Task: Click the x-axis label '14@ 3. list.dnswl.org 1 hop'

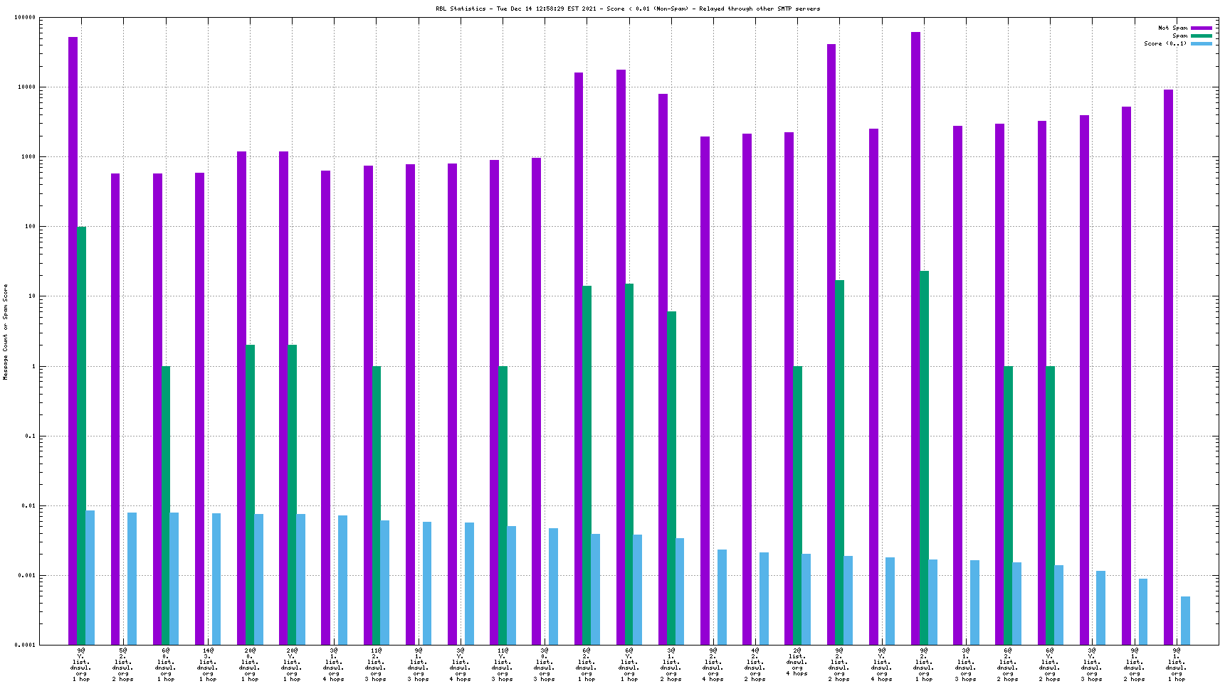Action: 207,664
